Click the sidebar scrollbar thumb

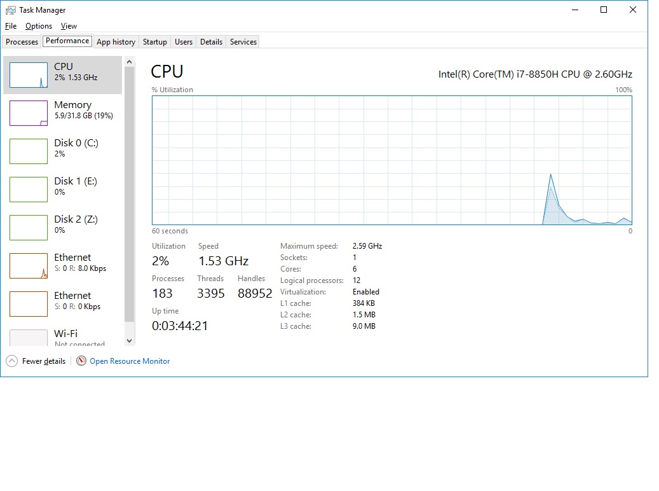(130, 195)
